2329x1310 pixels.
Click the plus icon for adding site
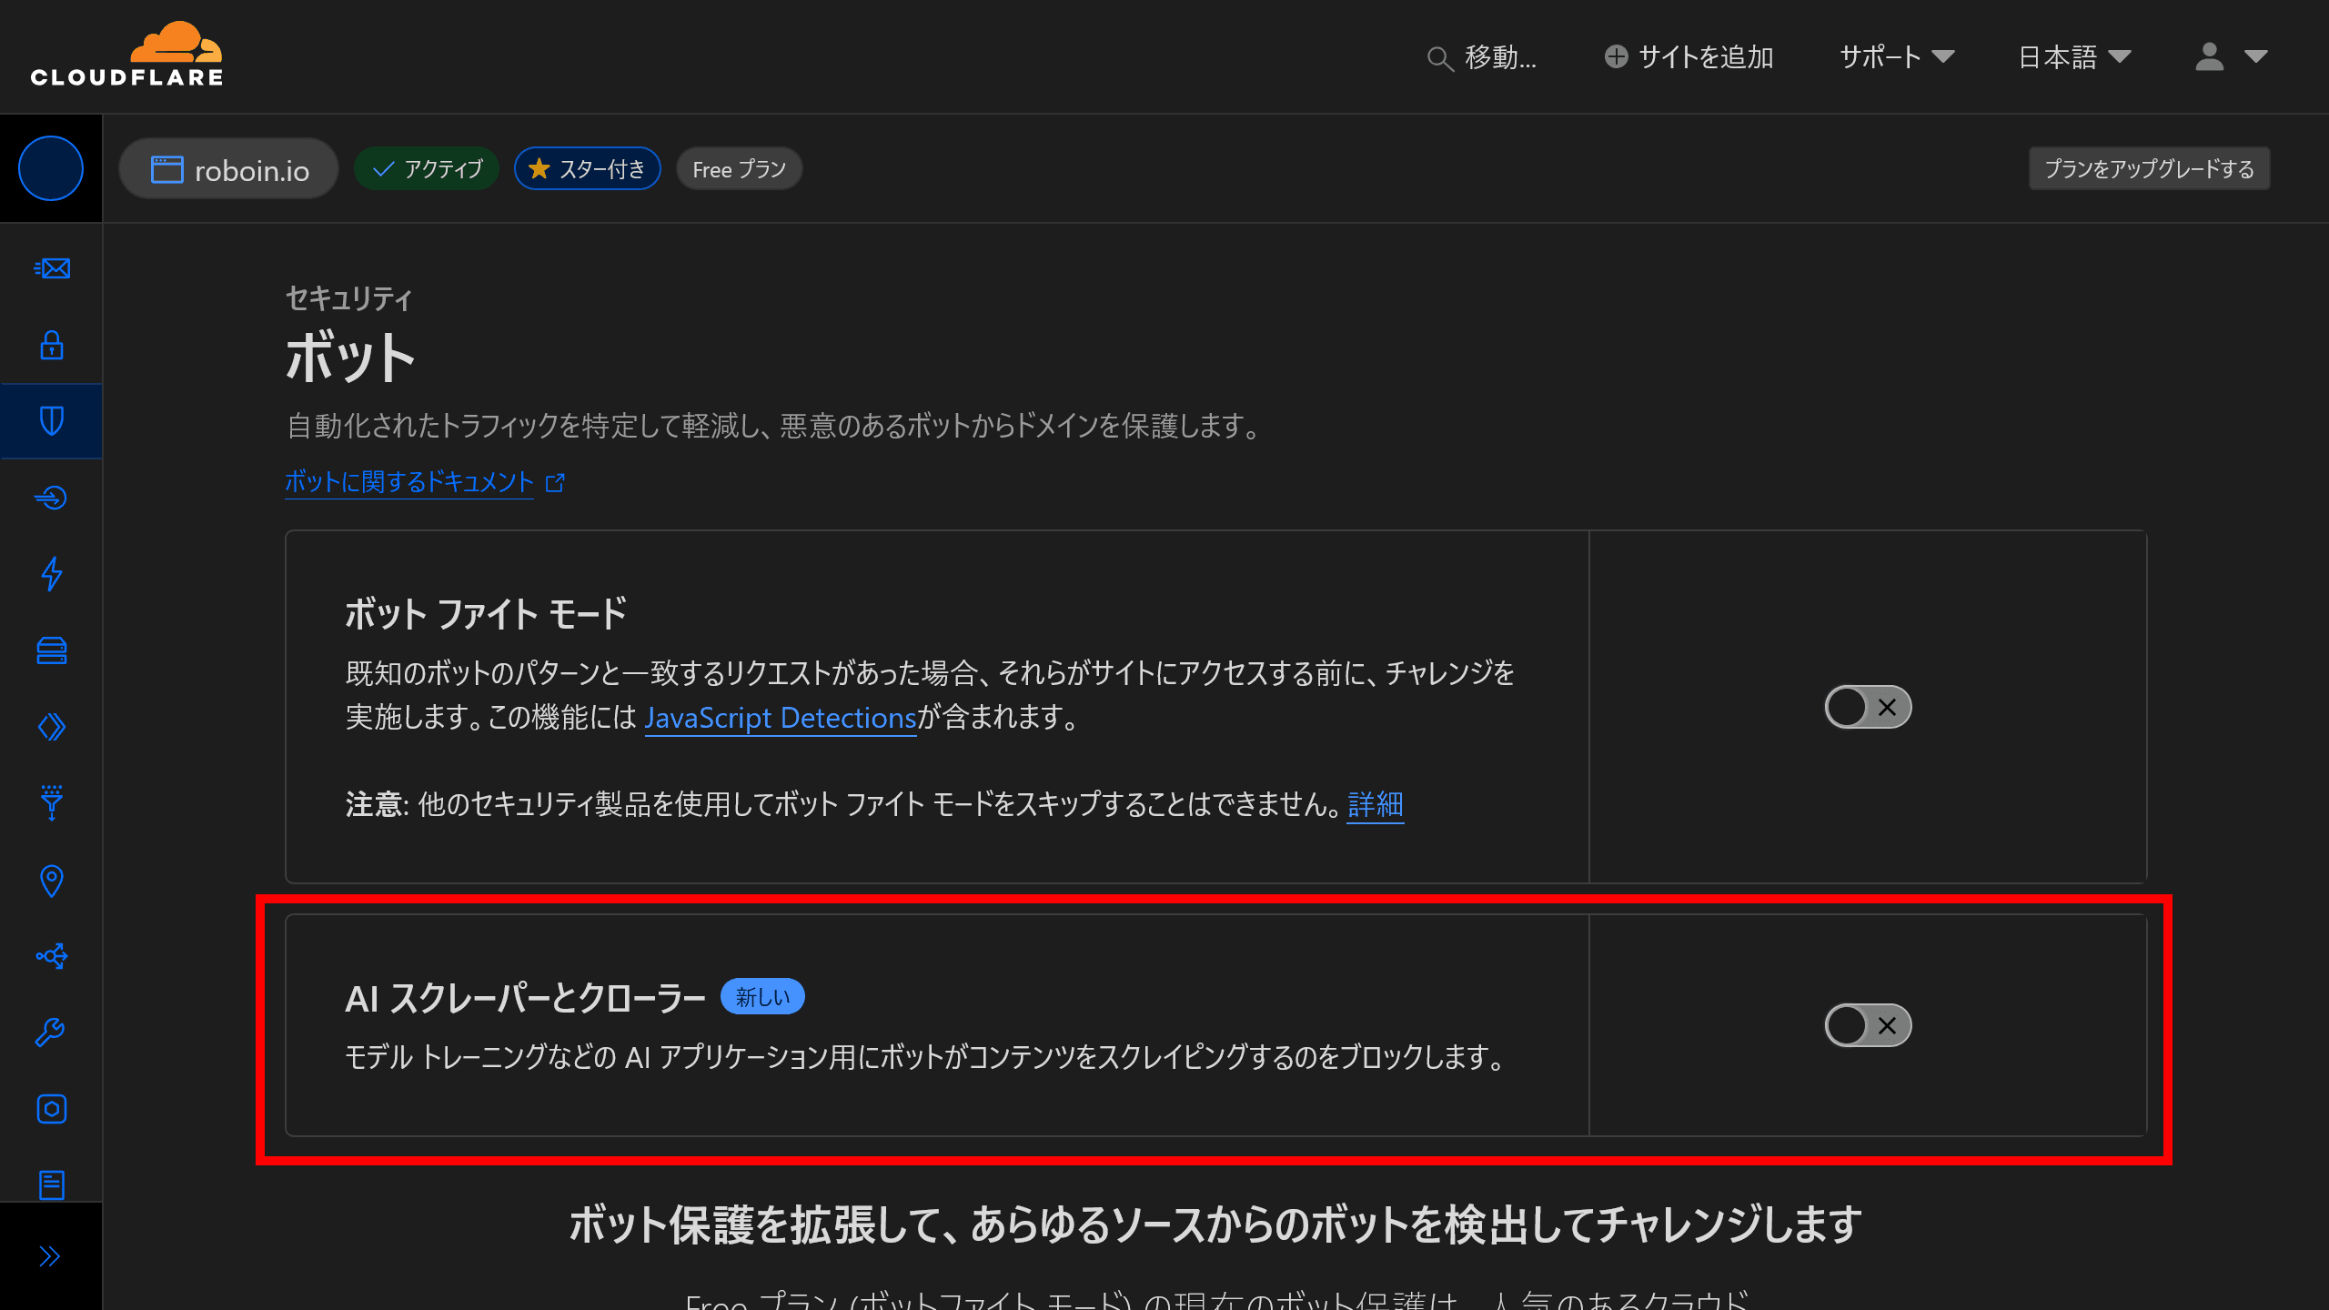click(1616, 56)
